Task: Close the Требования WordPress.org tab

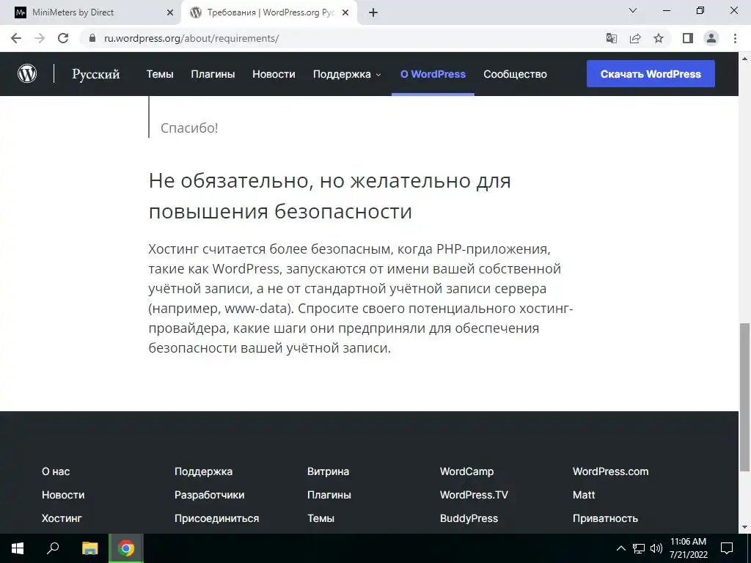Action: point(345,13)
